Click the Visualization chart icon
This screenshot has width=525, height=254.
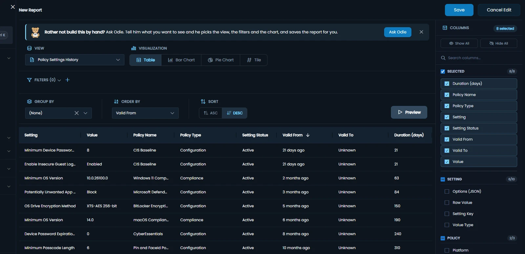(134, 48)
